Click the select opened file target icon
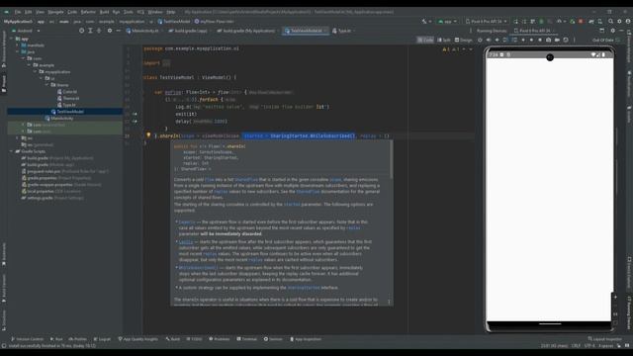The width and height of the screenshot is (633, 356). click(x=81, y=31)
